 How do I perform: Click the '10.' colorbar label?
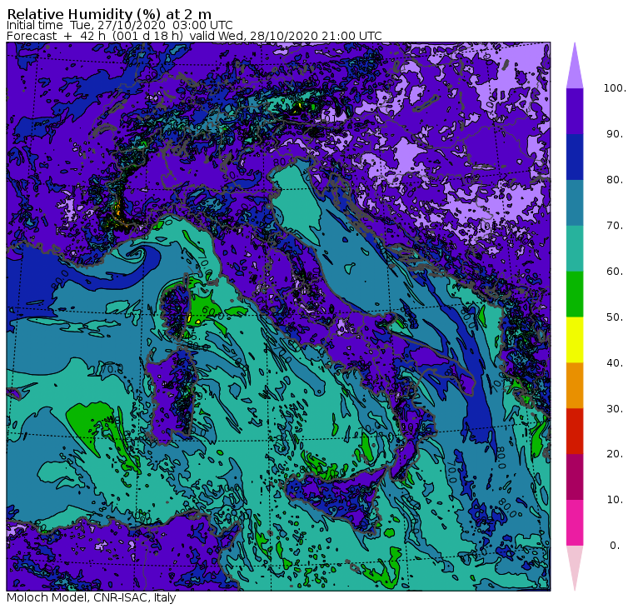[615, 500]
